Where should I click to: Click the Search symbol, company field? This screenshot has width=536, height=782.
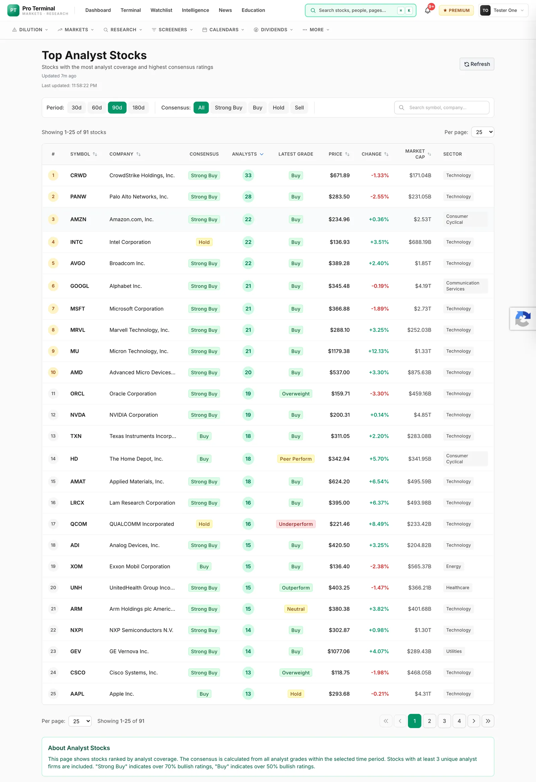(442, 108)
